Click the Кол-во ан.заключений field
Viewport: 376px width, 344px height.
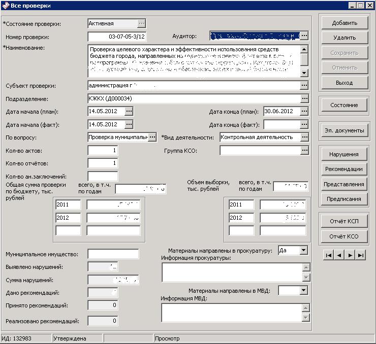[103, 176]
